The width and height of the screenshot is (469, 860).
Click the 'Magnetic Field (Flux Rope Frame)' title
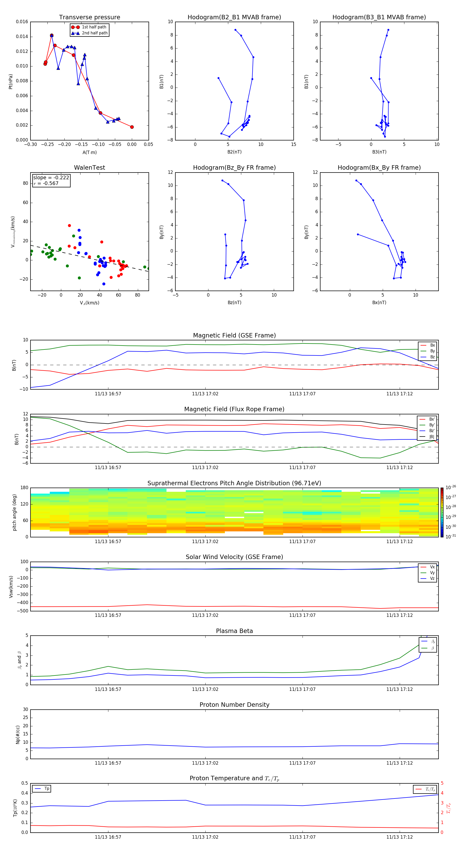click(x=234, y=409)
